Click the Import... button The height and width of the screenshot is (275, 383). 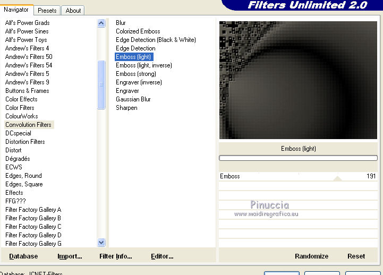(70, 256)
